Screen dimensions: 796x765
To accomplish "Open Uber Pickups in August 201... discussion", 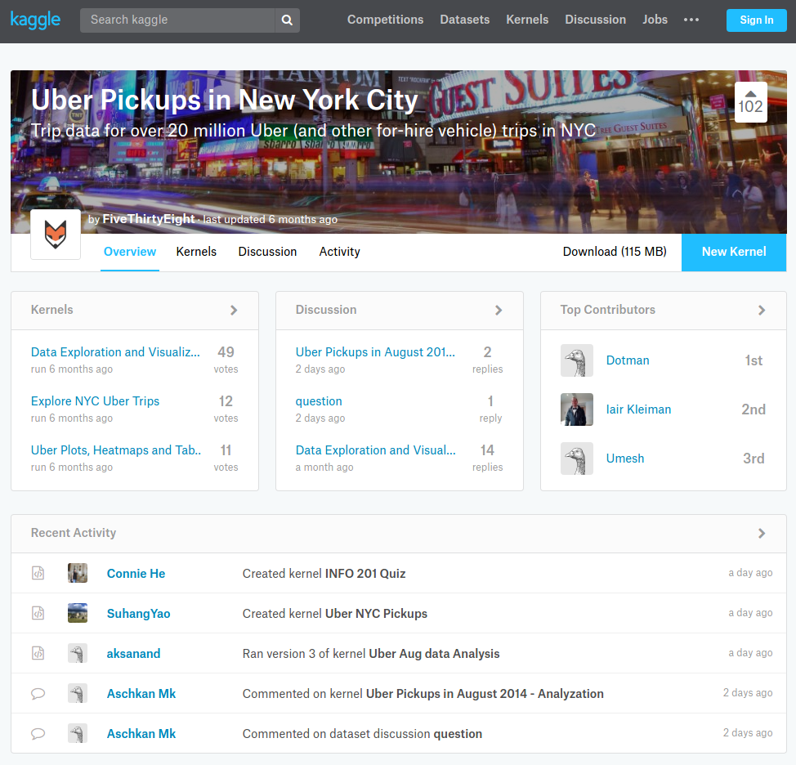I will (x=375, y=352).
